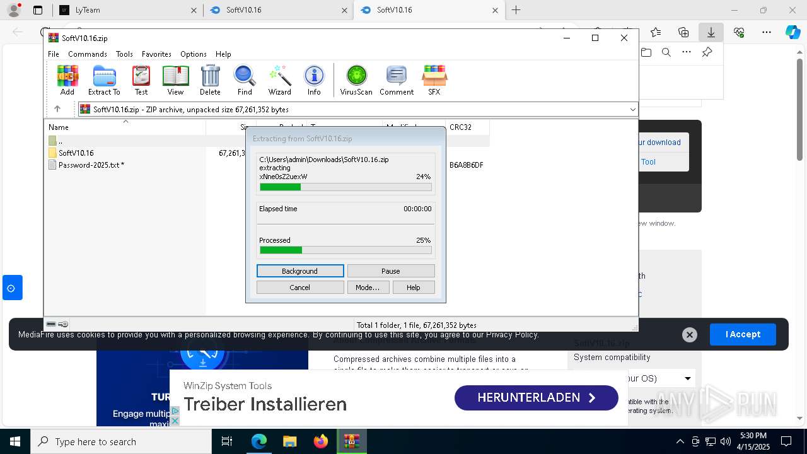The image size is (807, 454).
Task: Click HERUNTERLADEN ad button
Action: pyautogui.click(x=537, y=398)
